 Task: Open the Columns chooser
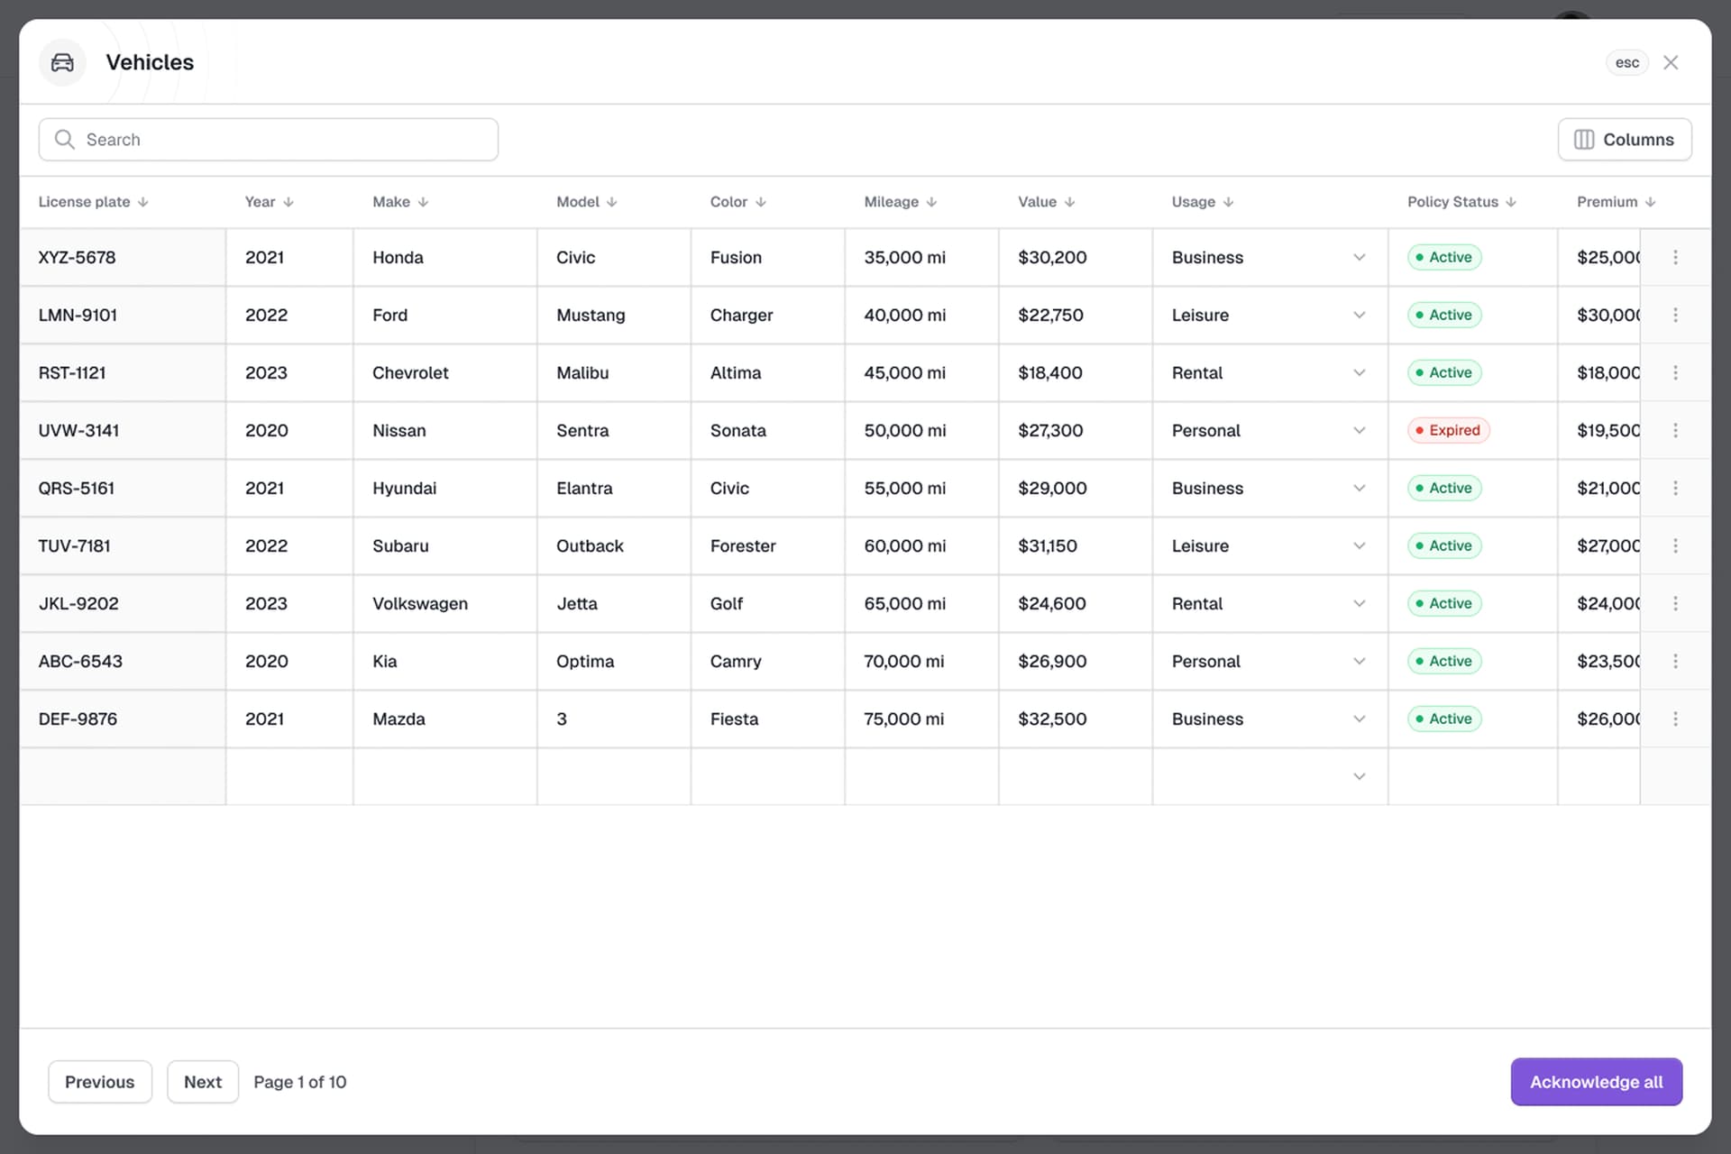click(x=1624, y=140)
